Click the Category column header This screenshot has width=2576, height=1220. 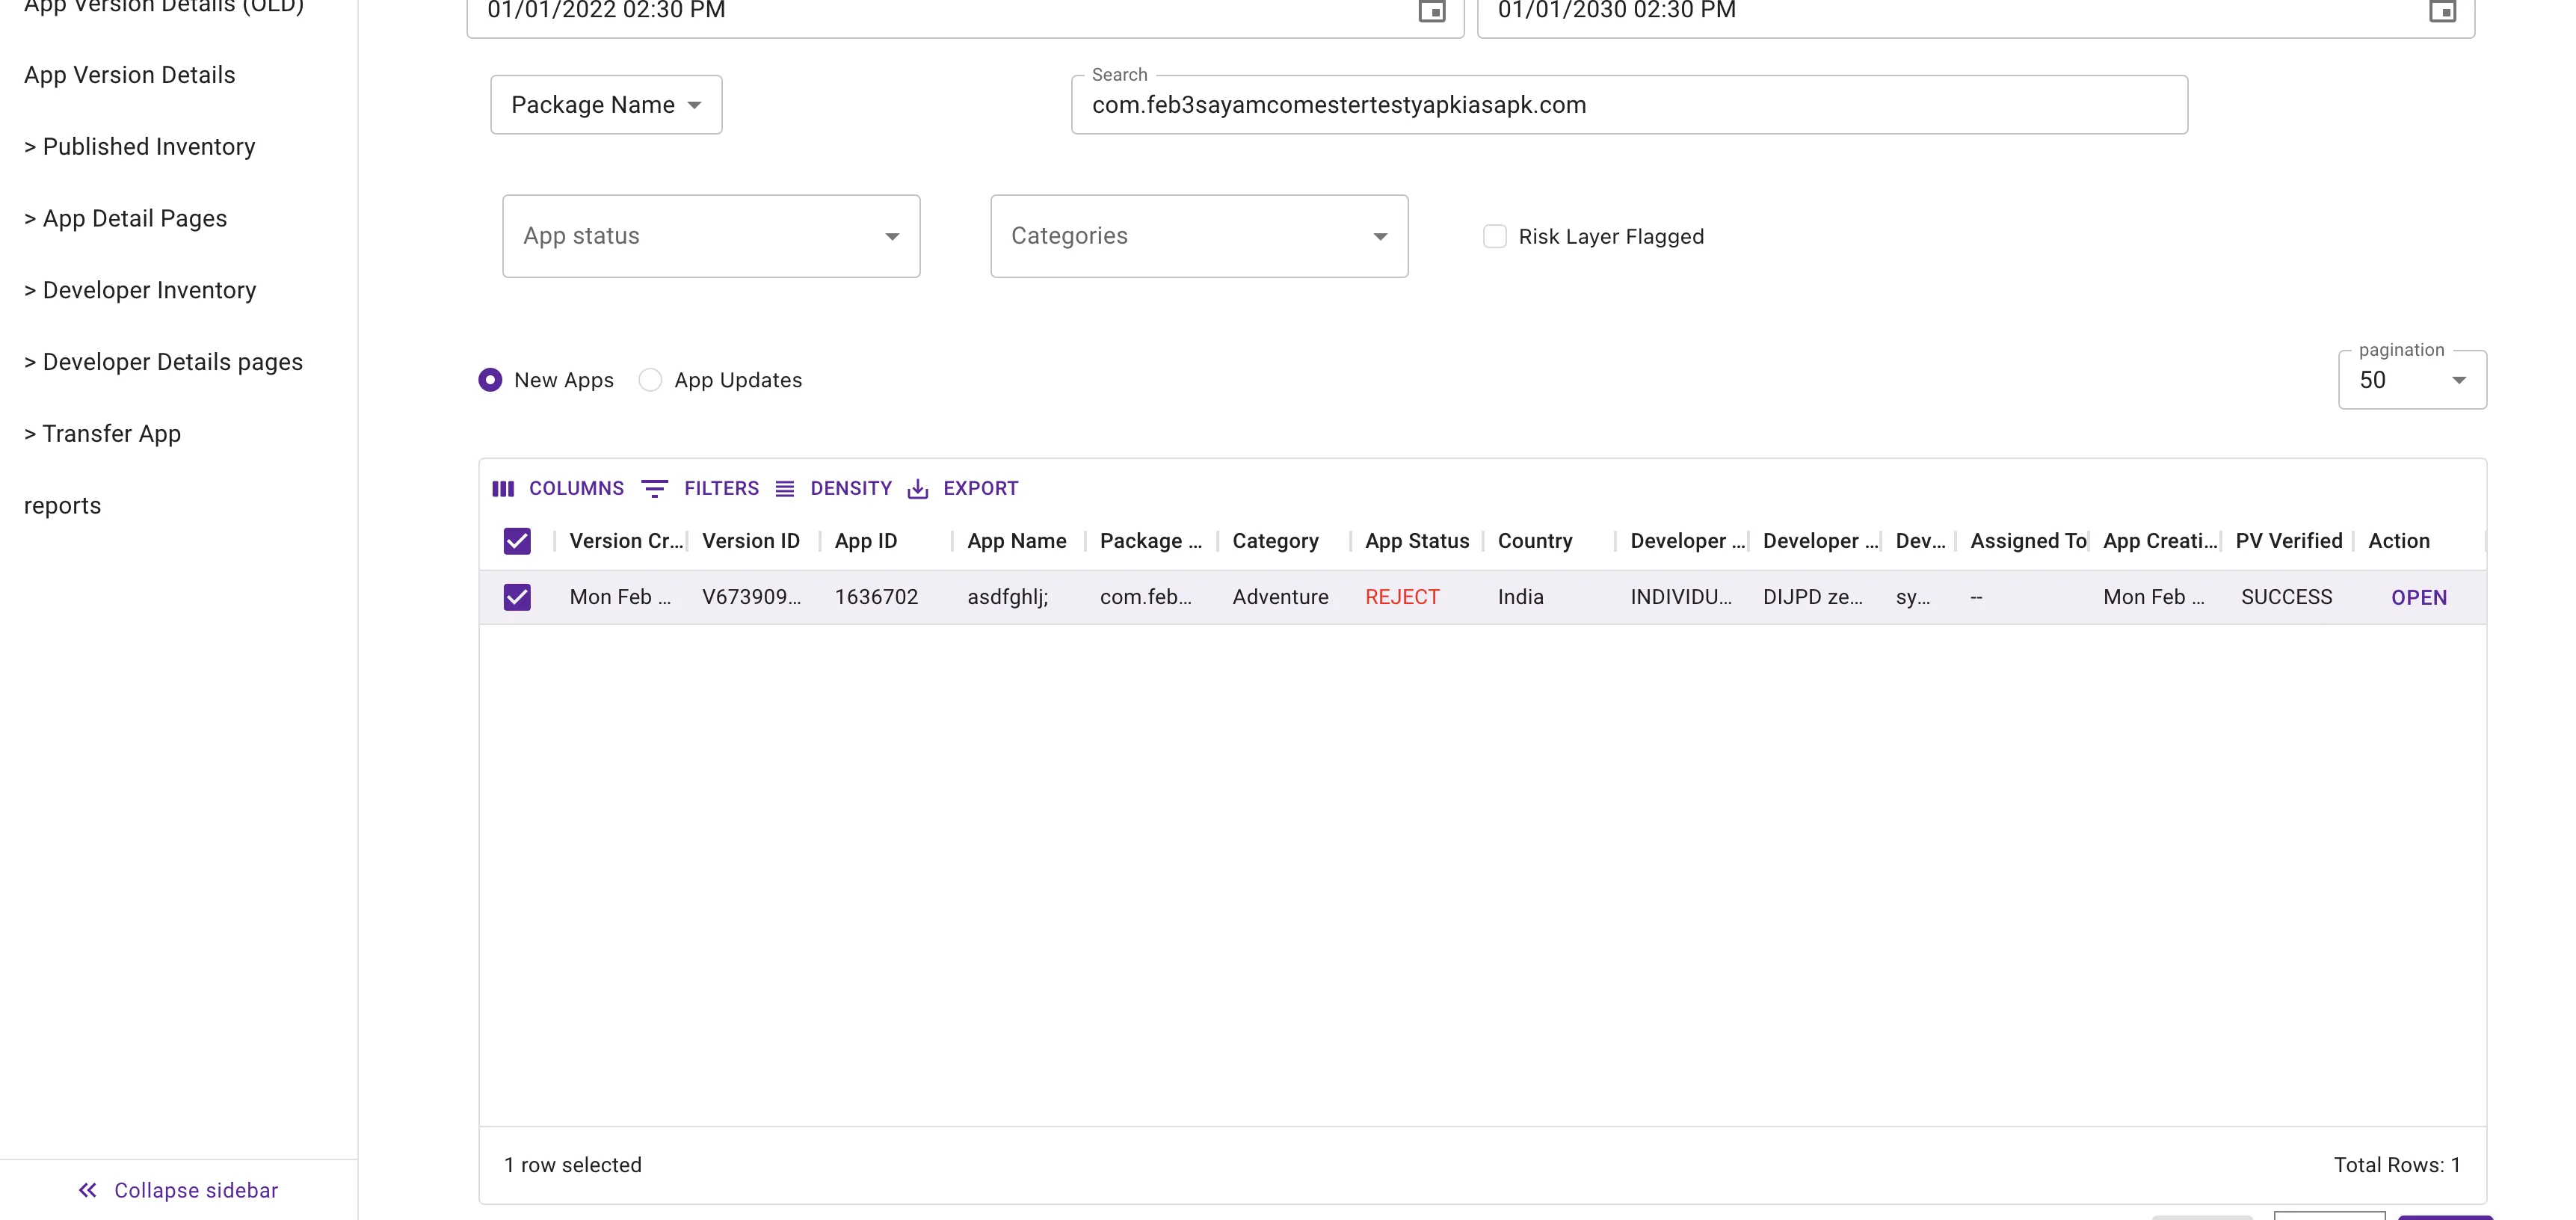[x=1275, y=541]
